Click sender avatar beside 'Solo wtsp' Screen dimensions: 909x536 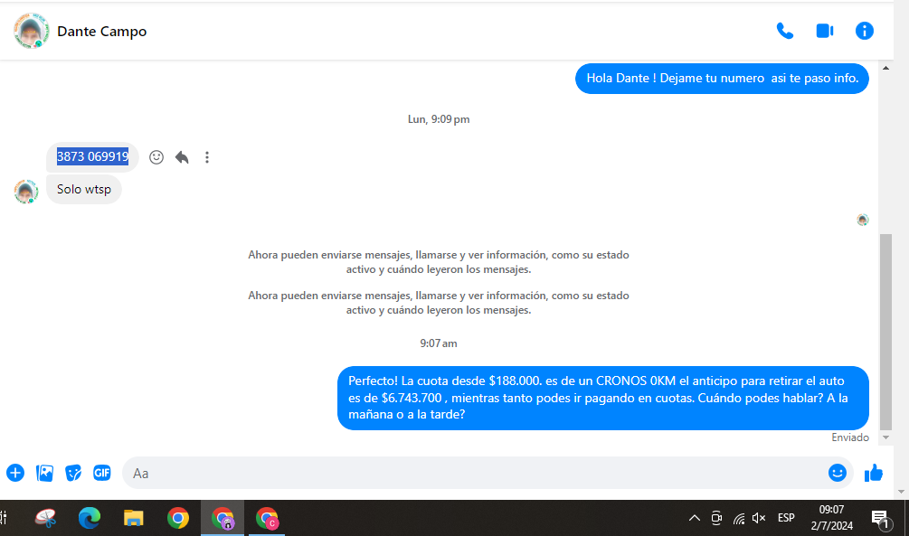coord(26,192)
